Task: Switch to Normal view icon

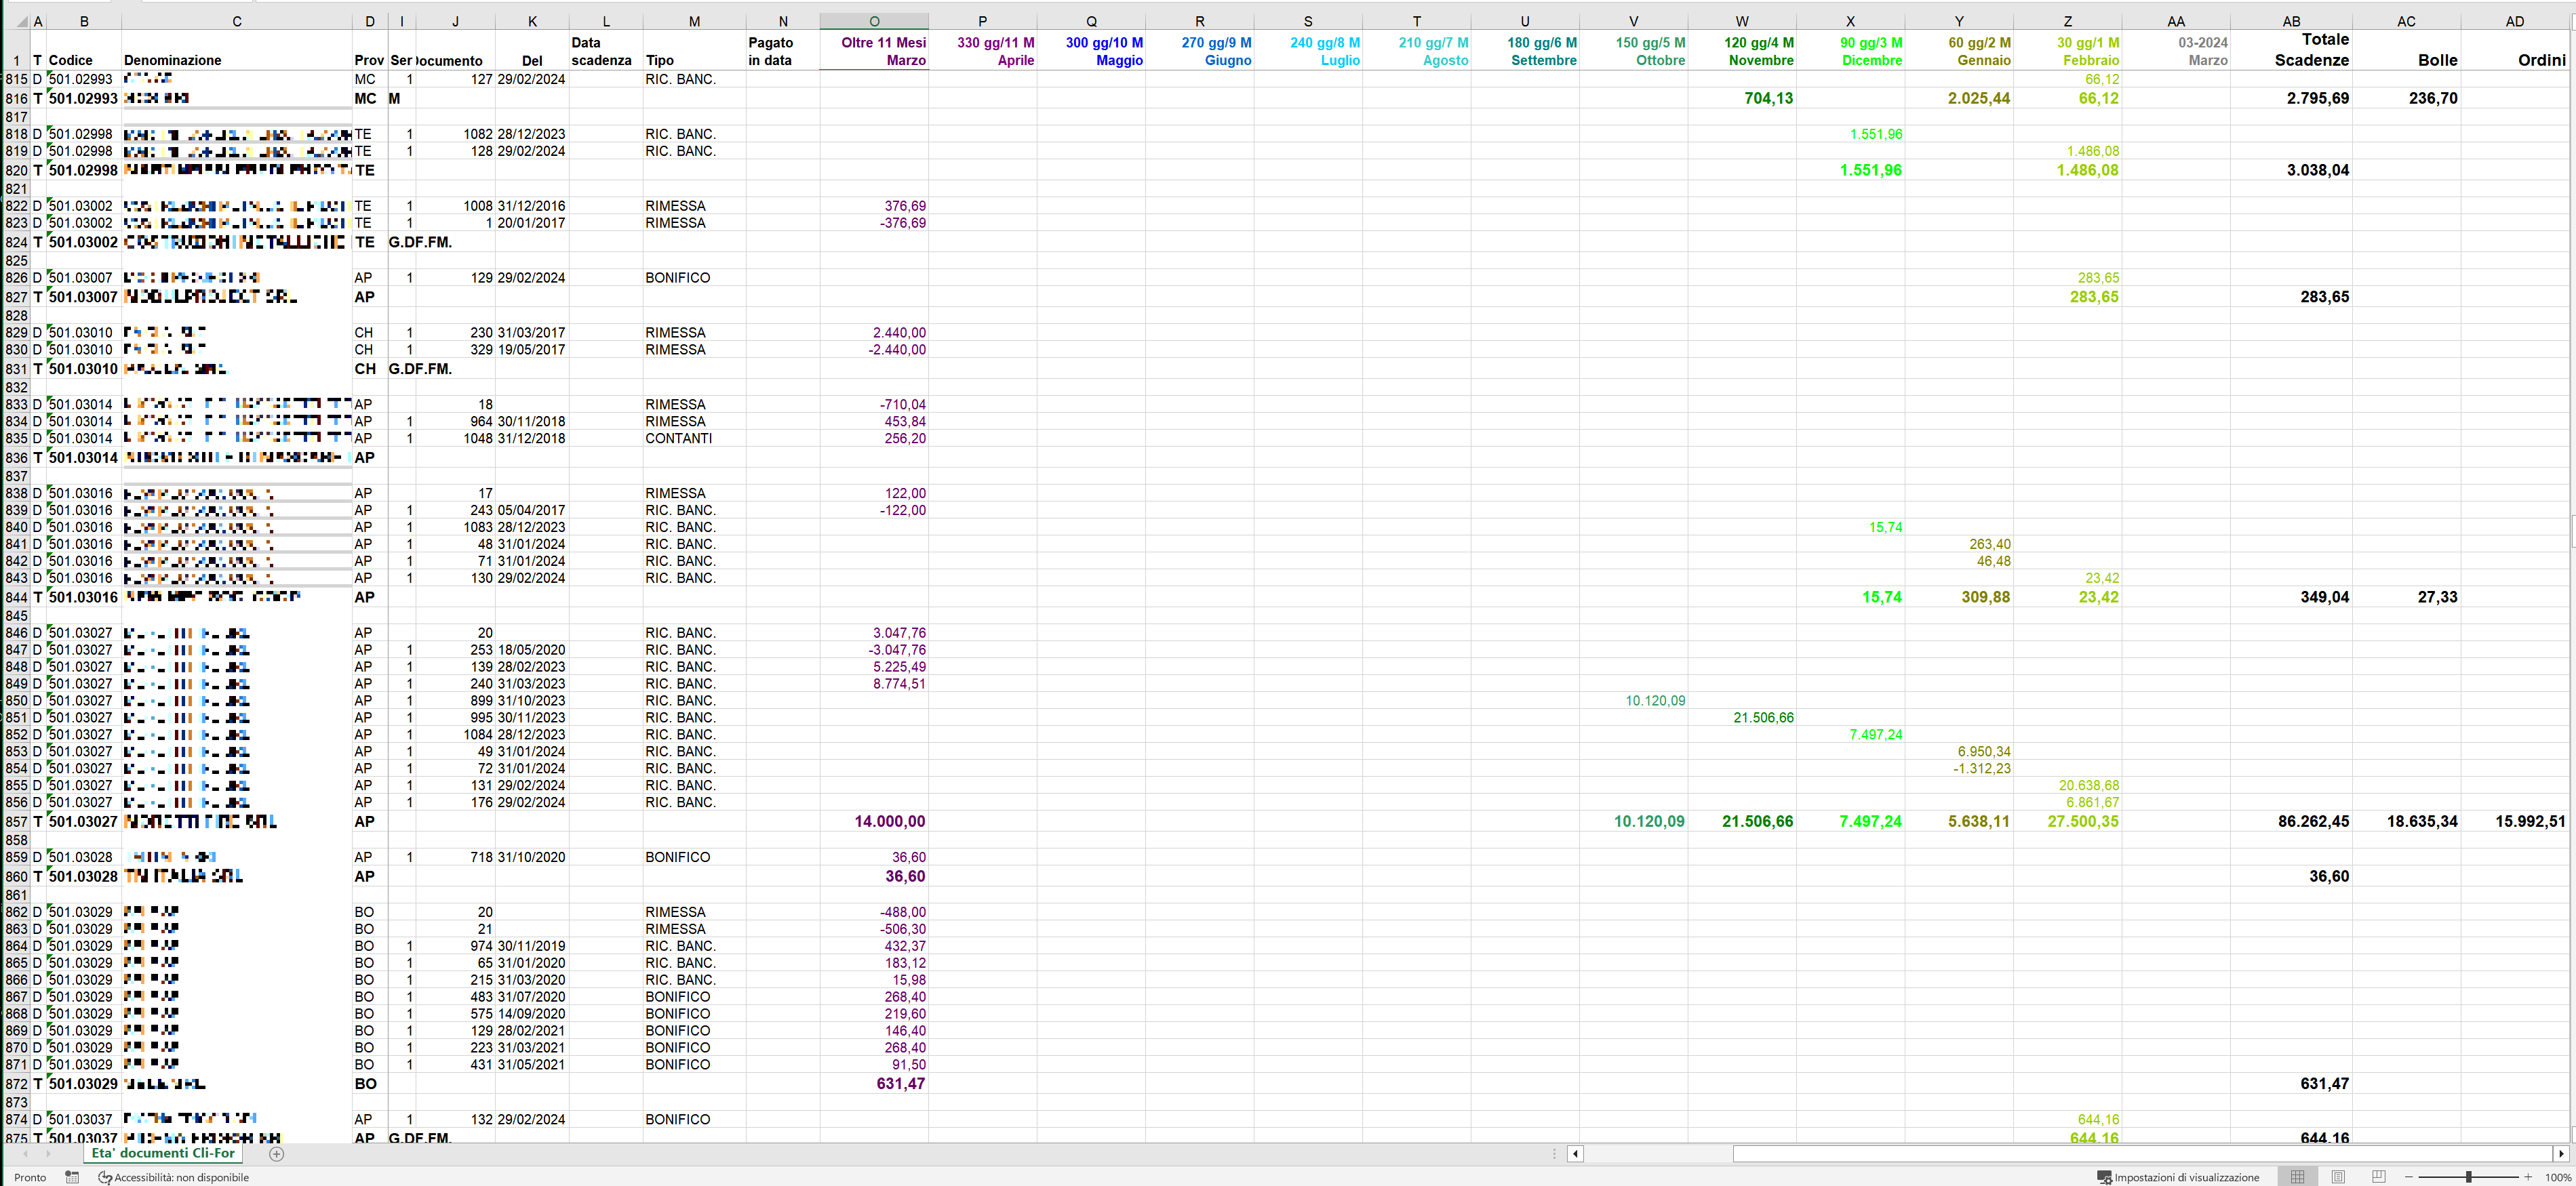Action: pyautogui.click(x=2297, y=1177)
